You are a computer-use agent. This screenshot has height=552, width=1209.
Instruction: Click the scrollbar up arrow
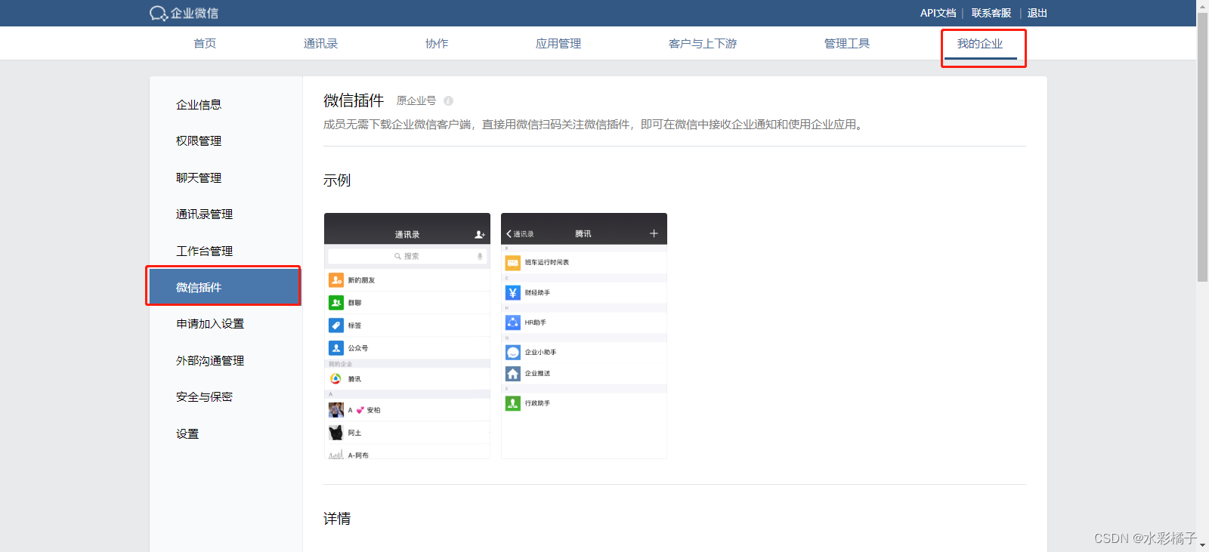pyautogui.click(x=1202, y=5)
